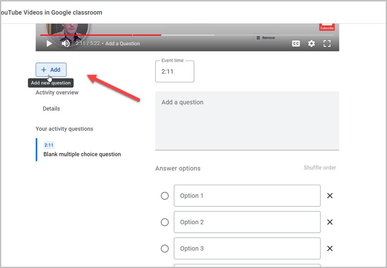Open Details under Activity overview
The height and width of the screenshot is (268, 387).
pyautogui.click(x=51, y=109)
